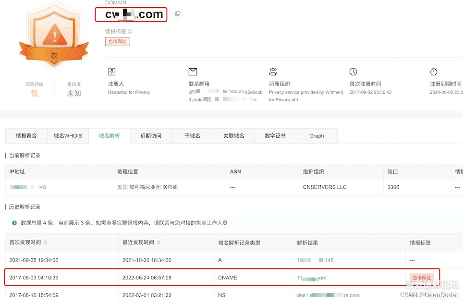Open the 情报聚合 tab
463x302 pixels.
click(26, 136)
